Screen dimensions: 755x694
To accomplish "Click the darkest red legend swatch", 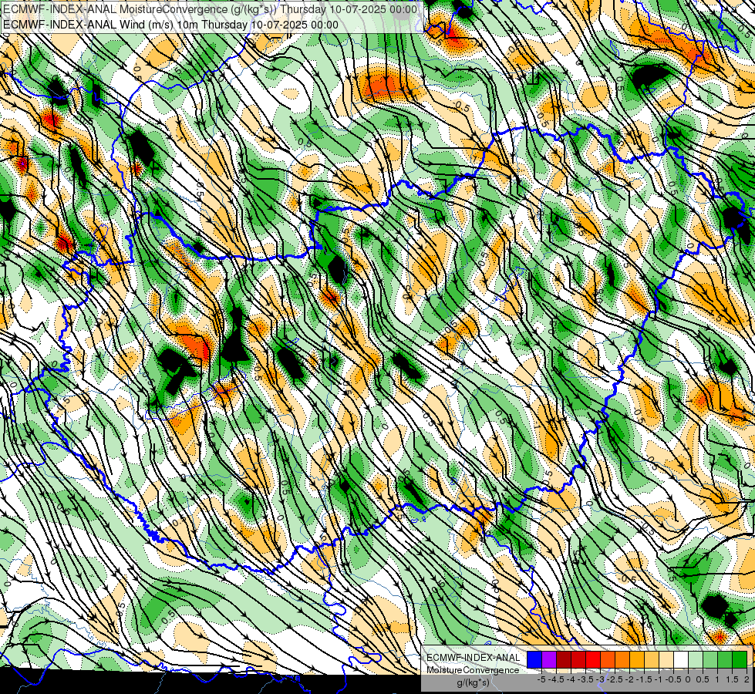I will tap(564, 659).
